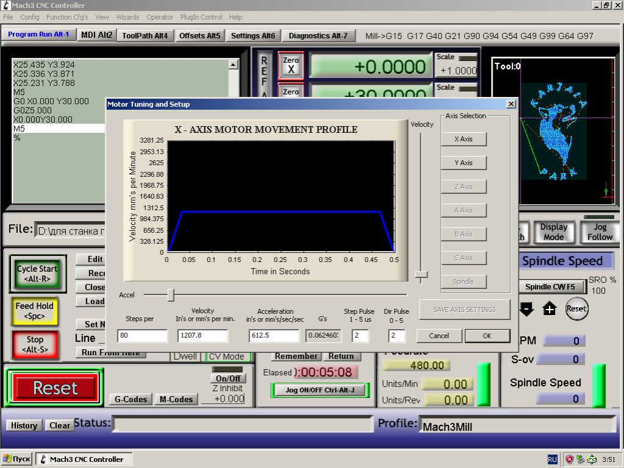Select X Axis in Axis Selection
The height and width of the screenshot is (468, 624).
[464, 139]
